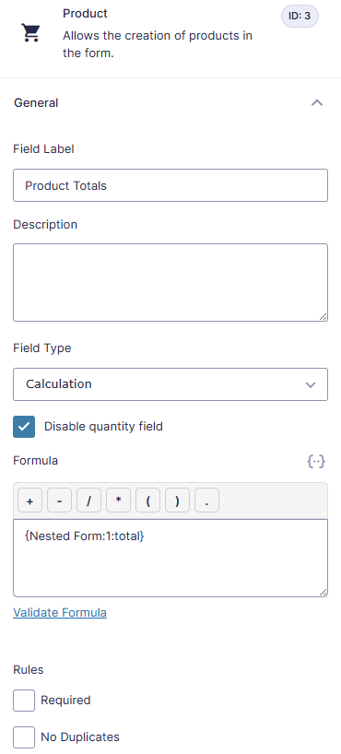Viewport: 341px width, 754px height.
Task: Insert closing parenthesis into formula
Action: pos(178,501)
